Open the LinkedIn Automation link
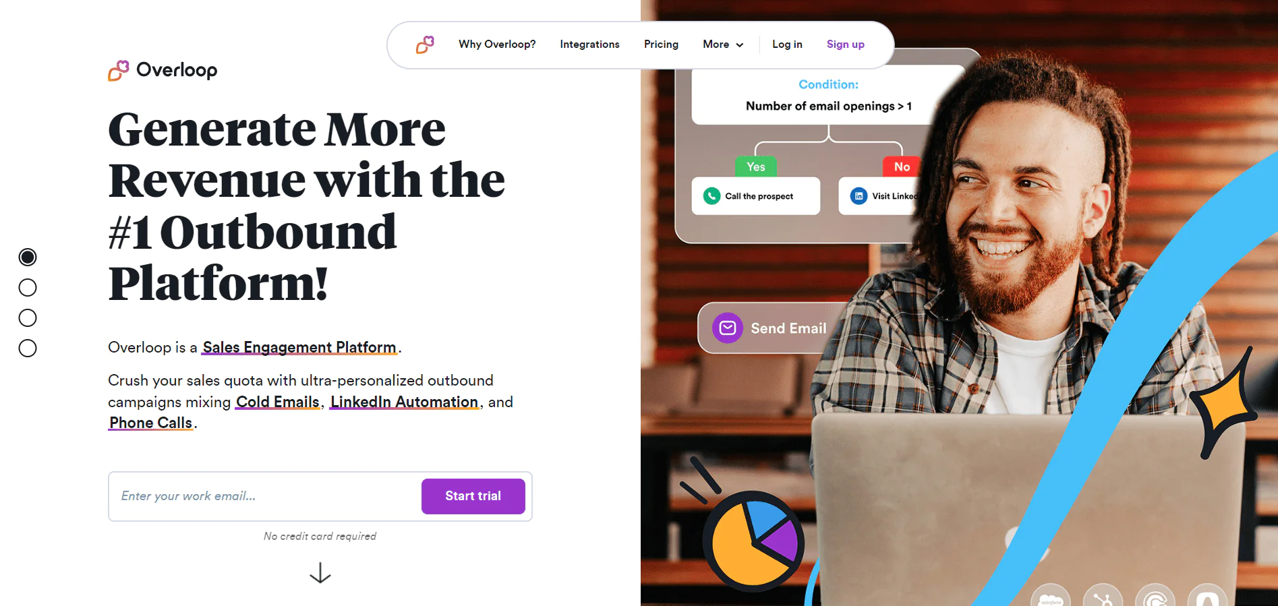Viewport: 1278px width, 606px height. pos(404,402)
